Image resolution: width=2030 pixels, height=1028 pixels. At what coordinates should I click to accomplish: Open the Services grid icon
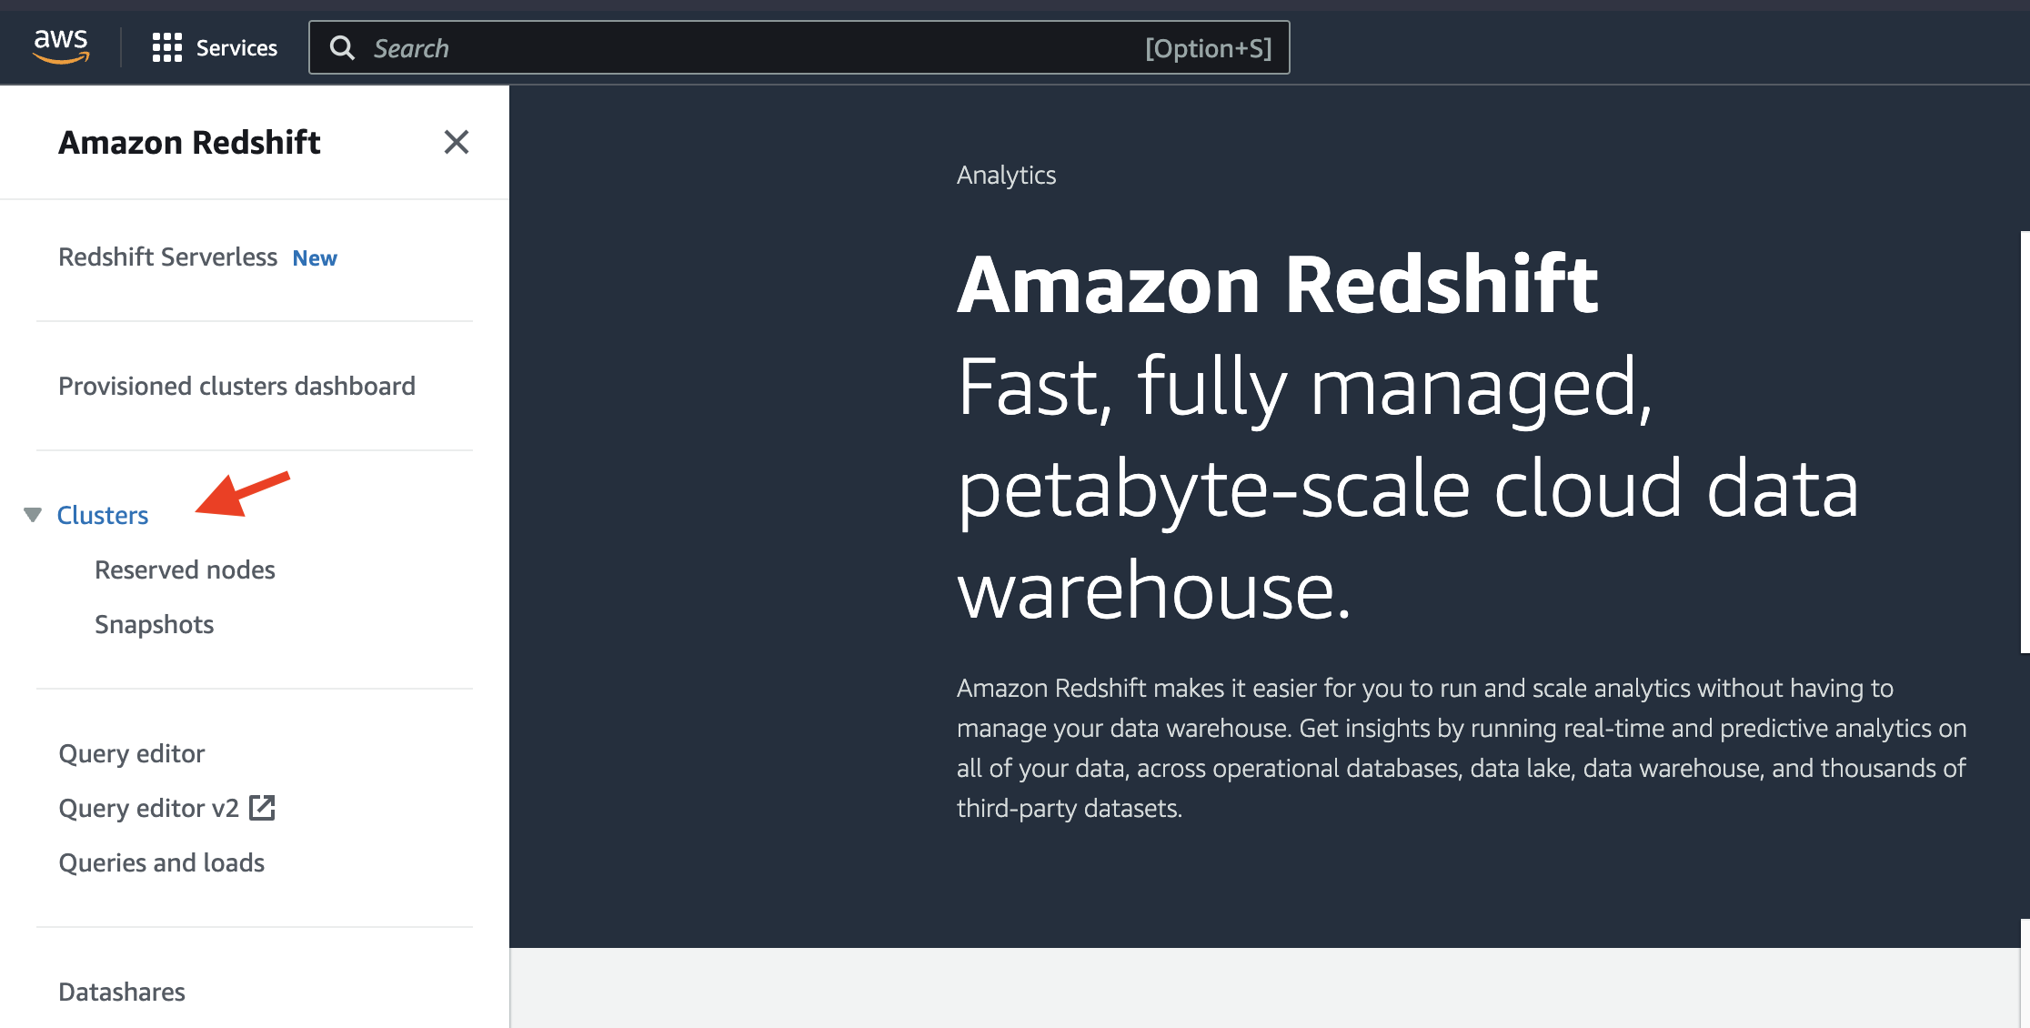[166, 47]
